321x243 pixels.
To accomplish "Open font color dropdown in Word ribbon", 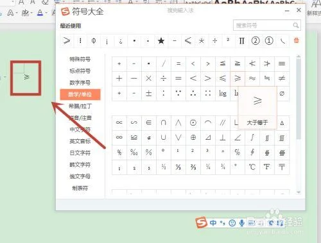I will [x=46, y=13].
